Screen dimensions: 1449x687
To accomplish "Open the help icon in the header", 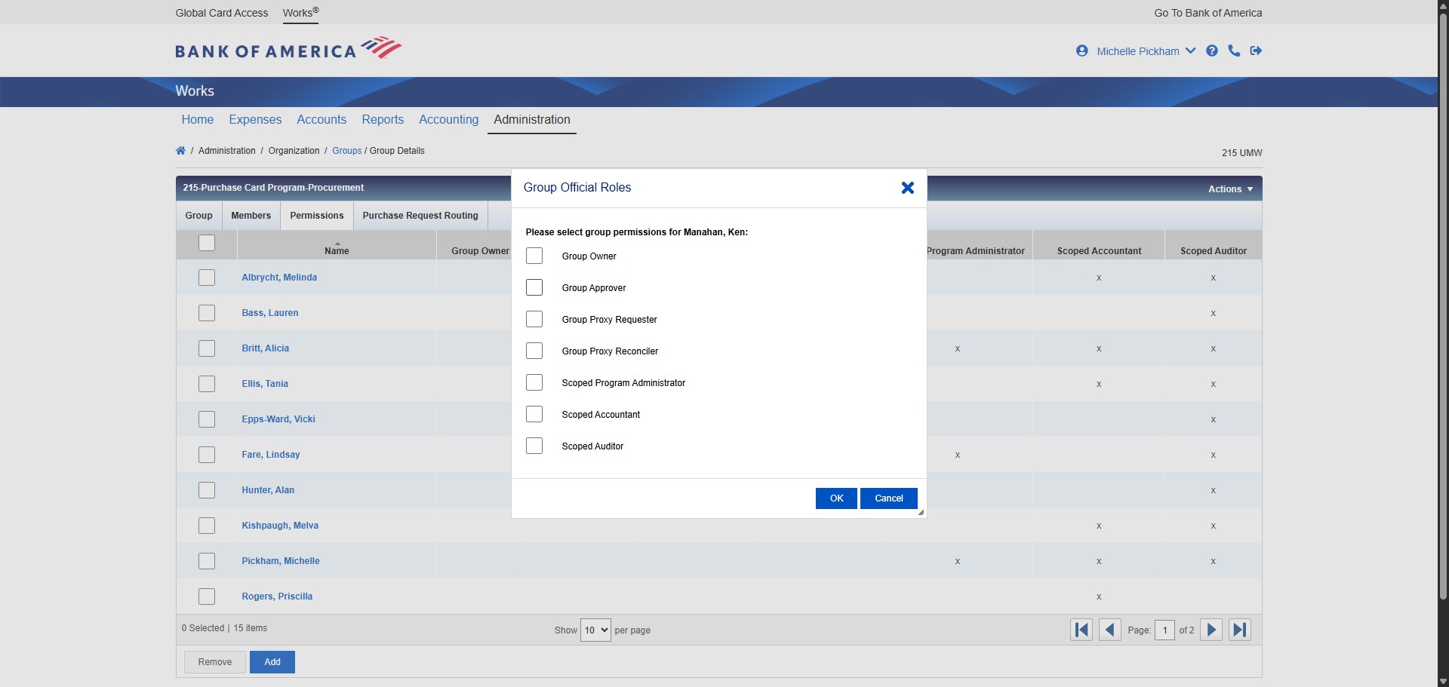I will coord(1212,51).
